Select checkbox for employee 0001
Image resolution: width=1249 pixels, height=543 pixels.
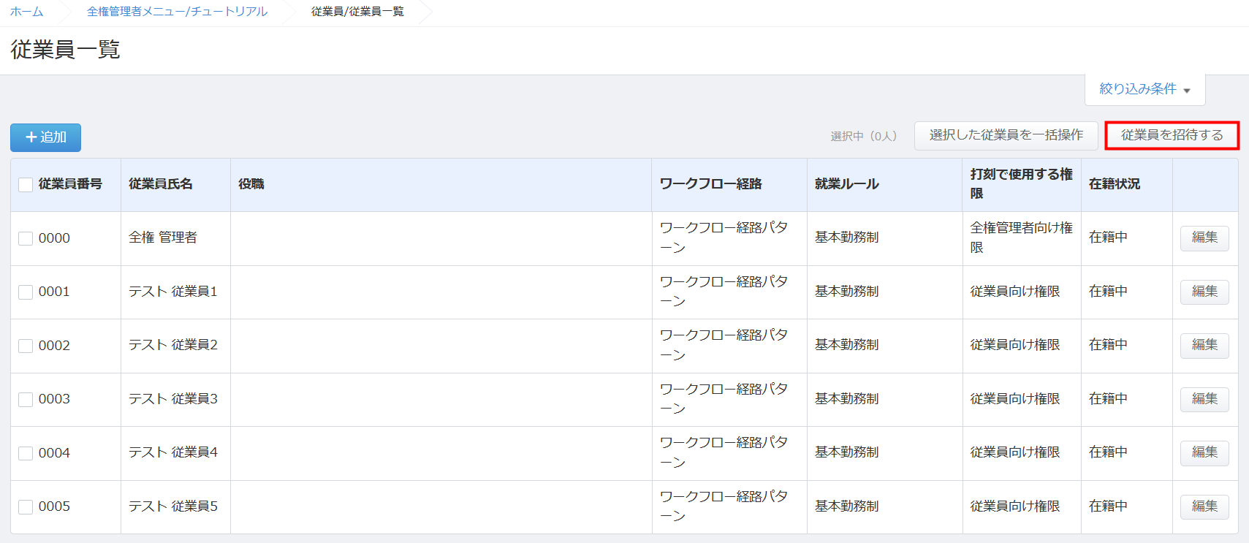click(x=26, y=292)
